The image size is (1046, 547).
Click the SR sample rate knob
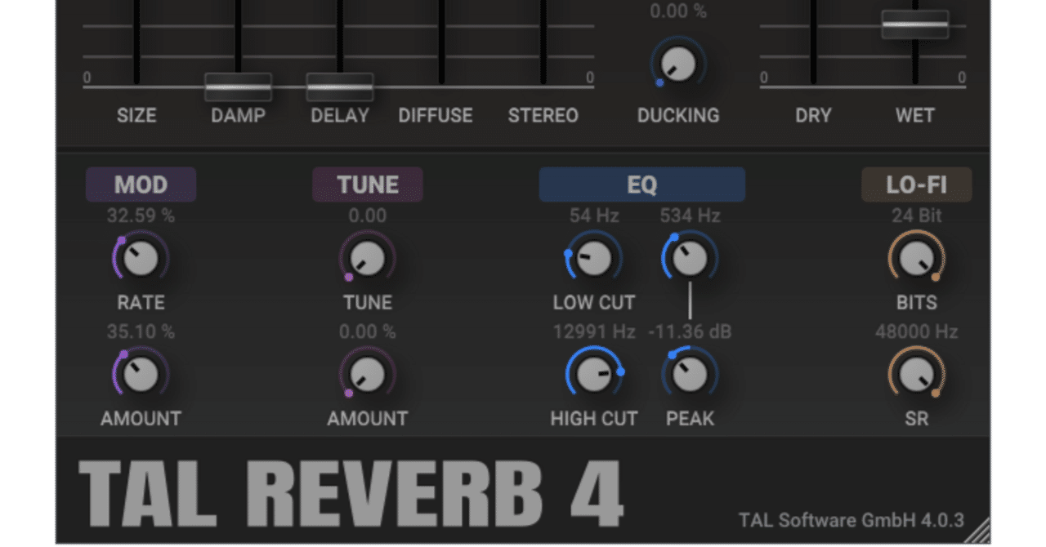916,374
